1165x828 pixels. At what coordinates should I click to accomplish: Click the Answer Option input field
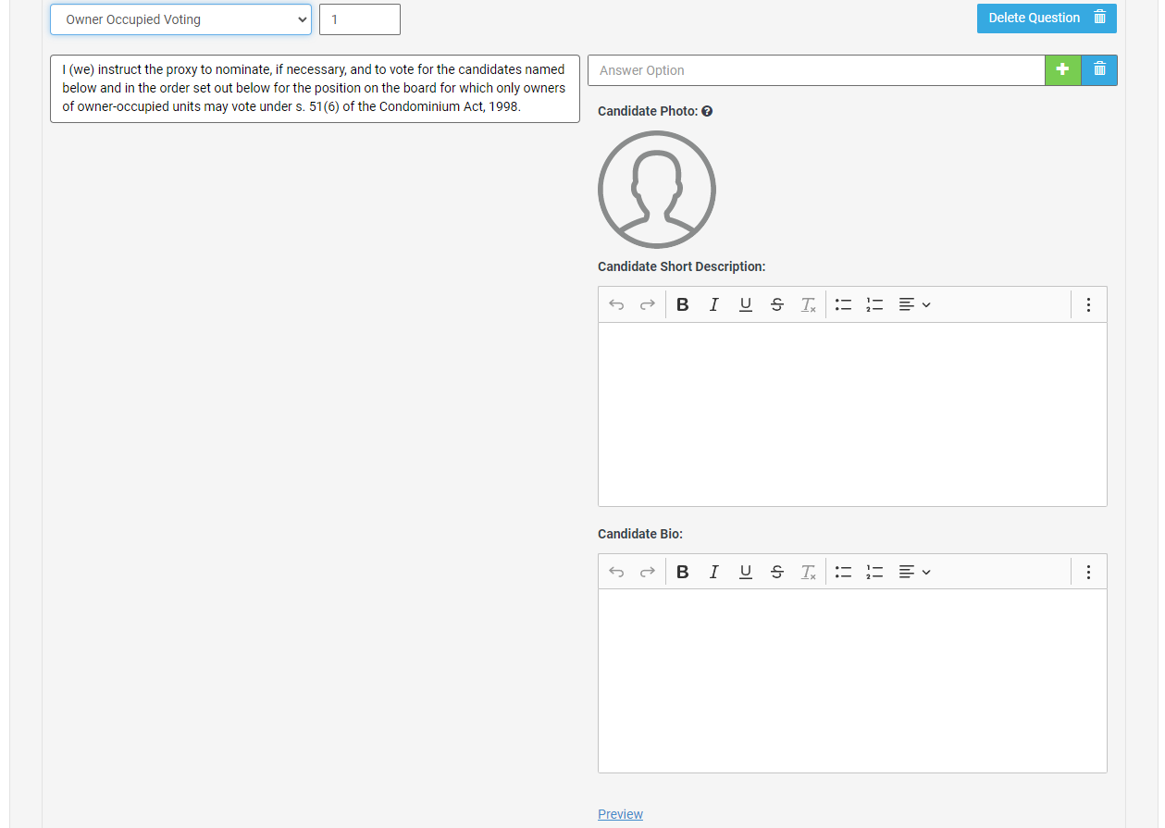tap(816, 70)
